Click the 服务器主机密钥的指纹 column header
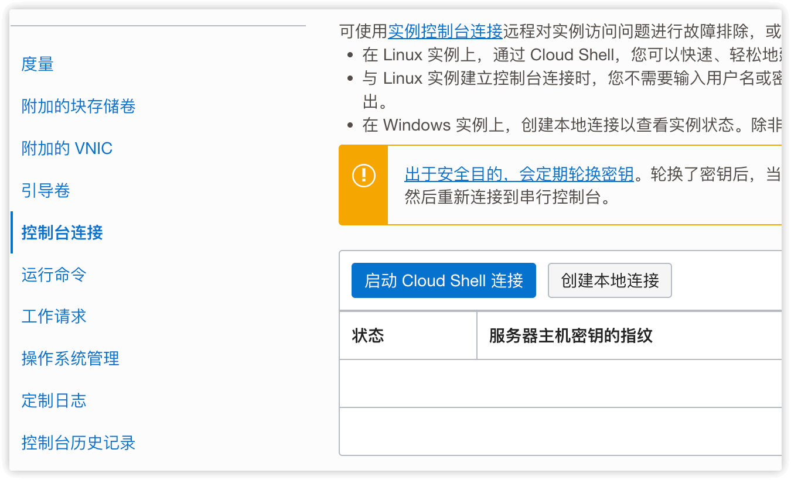Viewport: 791px width, 480px height. click(x=571, y=335)
